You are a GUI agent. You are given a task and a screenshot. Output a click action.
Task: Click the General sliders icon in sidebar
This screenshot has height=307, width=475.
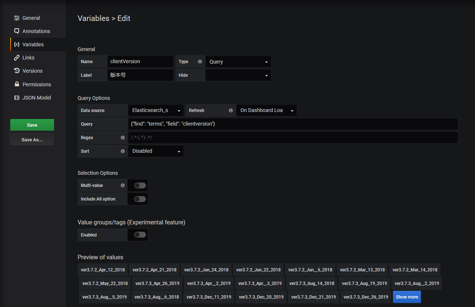(x=17, y=18)
